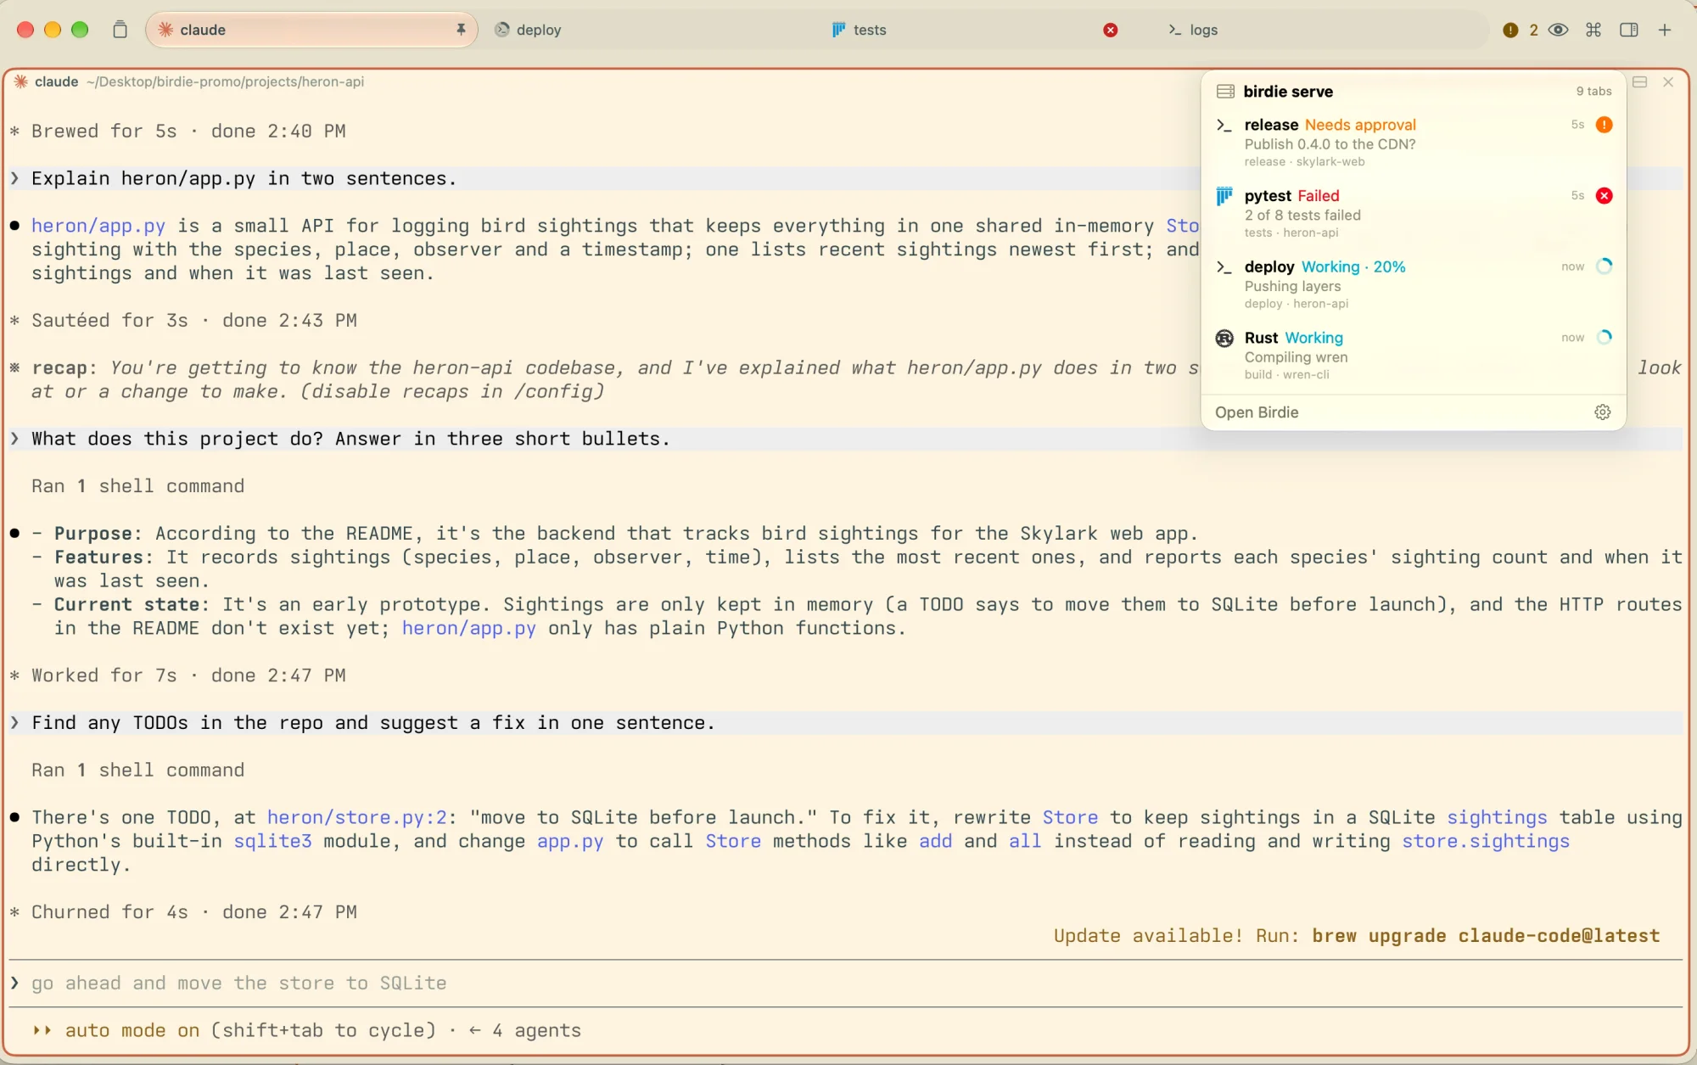Viewport: 1697px width, 1065px height.
Task: Click the sqlite3 module link
Action: tap(273, 841)
